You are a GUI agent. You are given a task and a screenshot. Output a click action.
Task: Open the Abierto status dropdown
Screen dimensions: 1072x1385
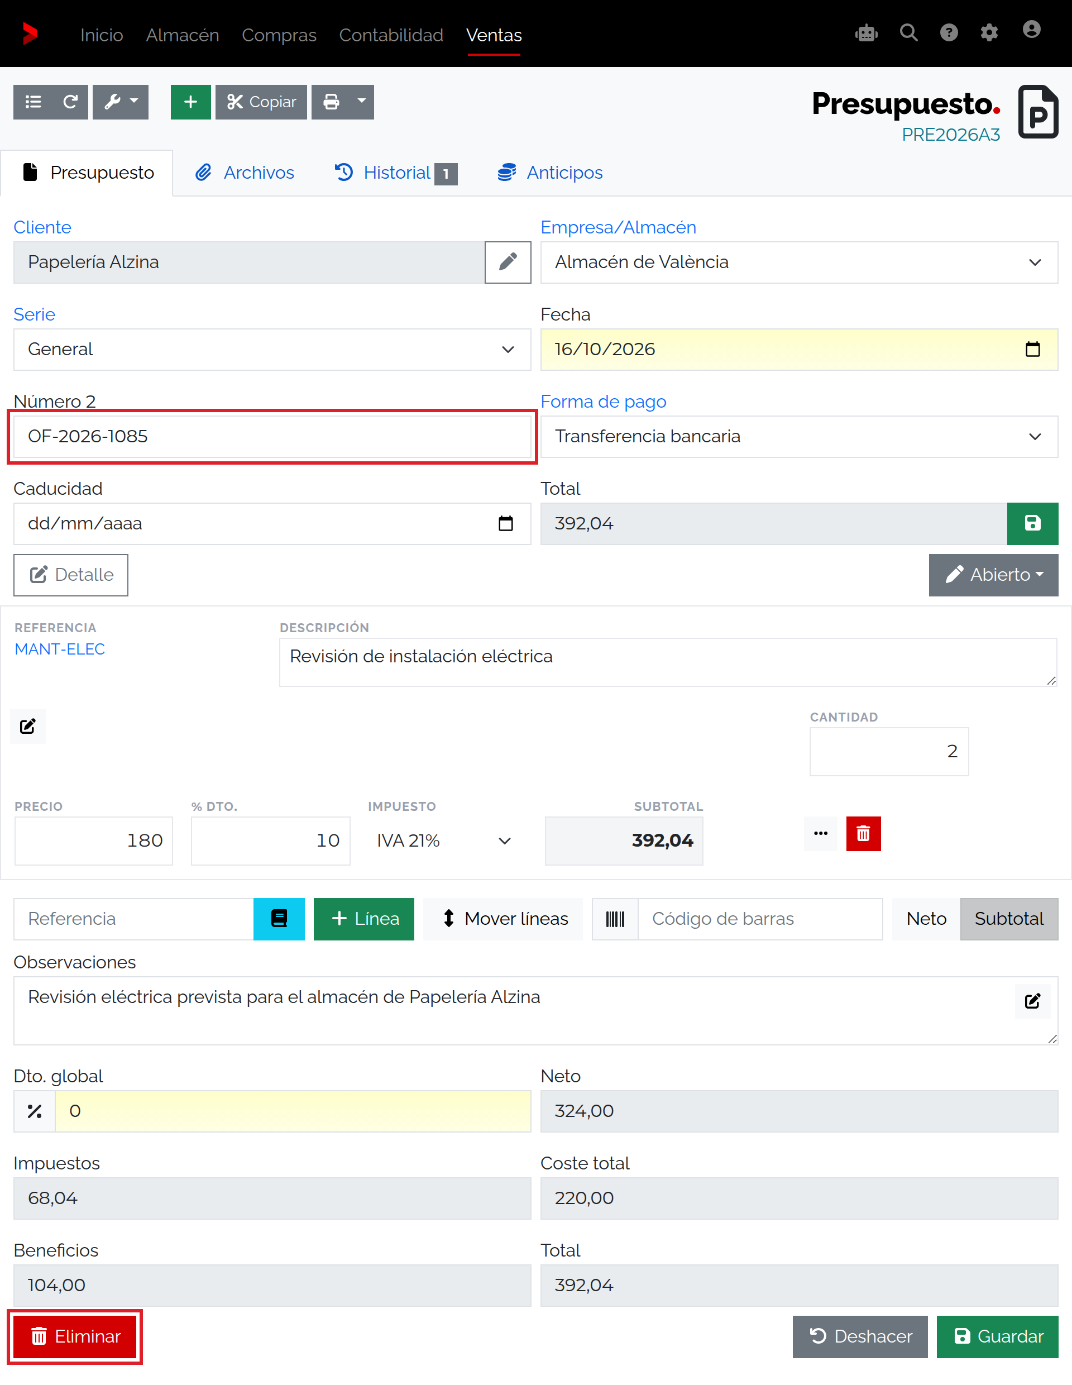coord(993,575)
